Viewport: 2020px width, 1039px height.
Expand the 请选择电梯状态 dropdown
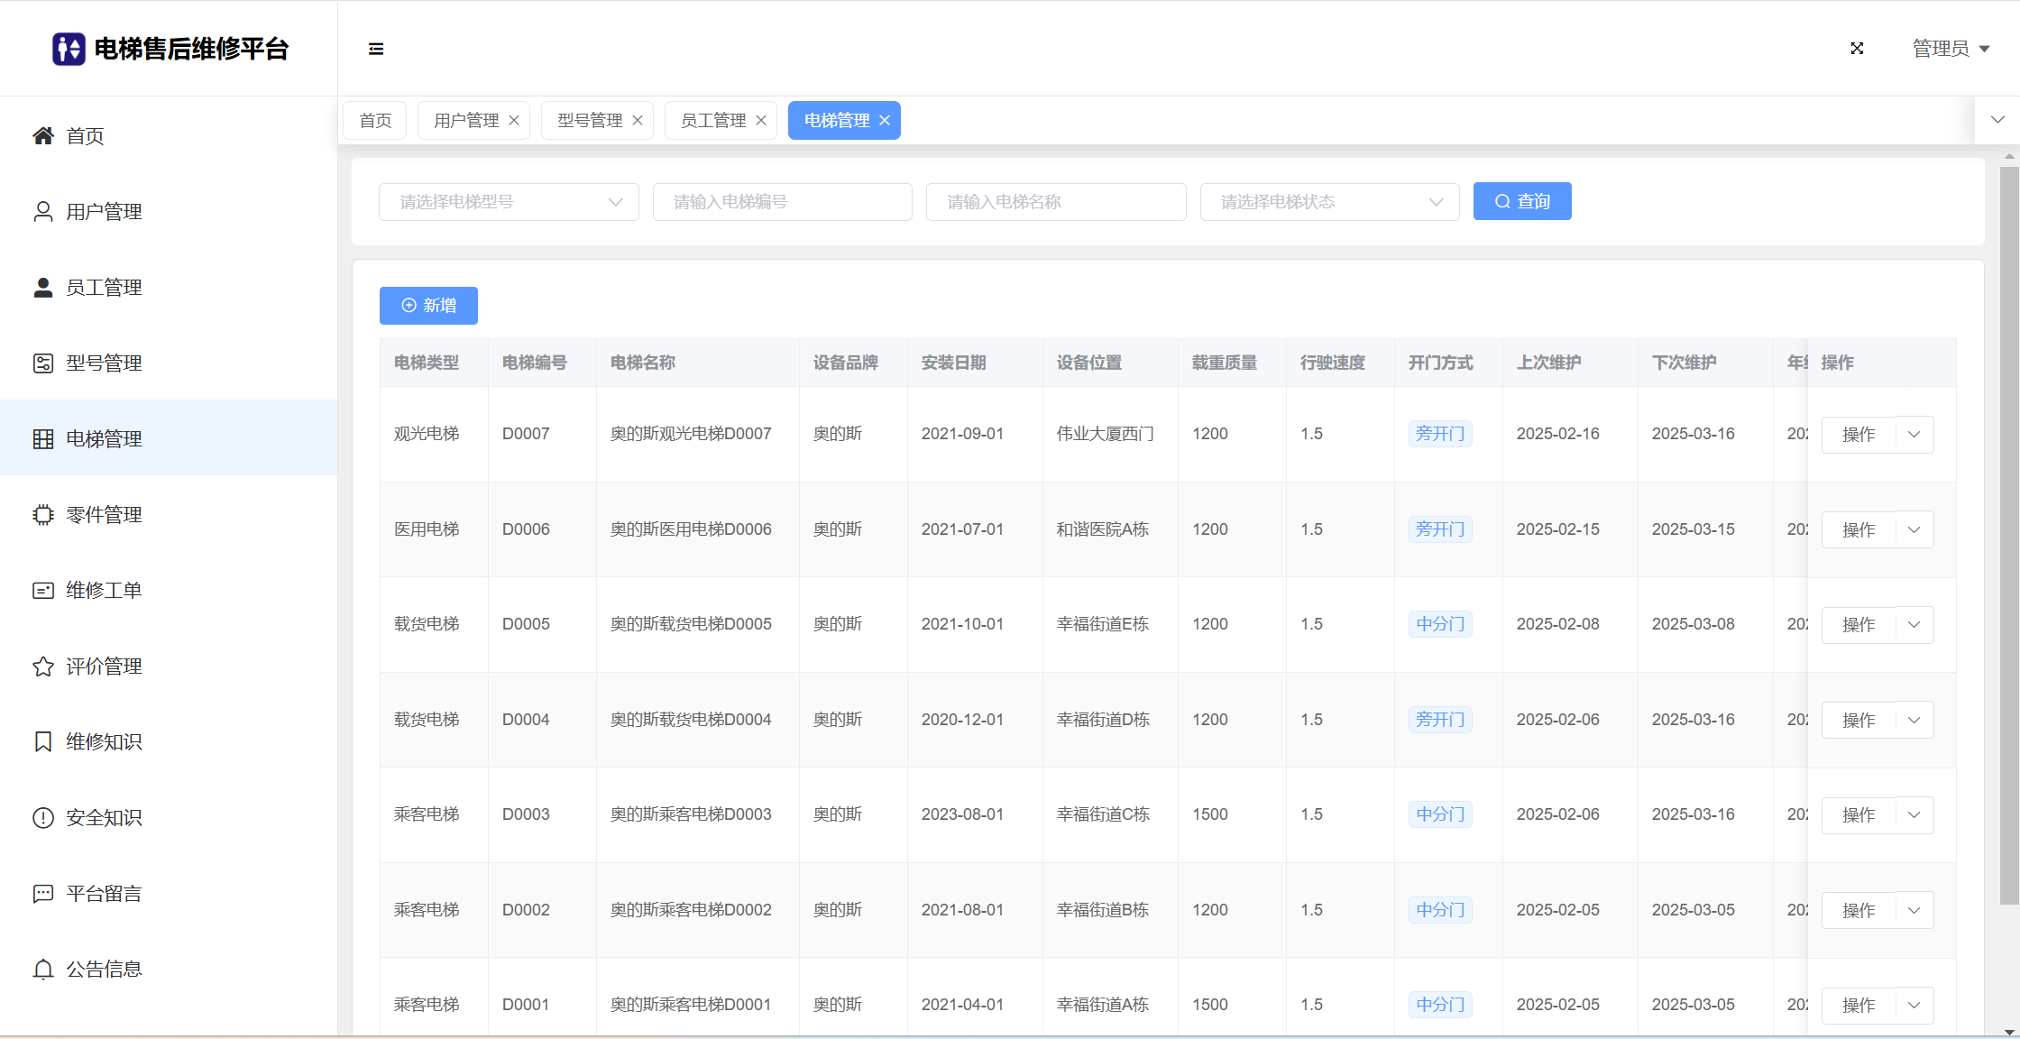click(1329, 202)
